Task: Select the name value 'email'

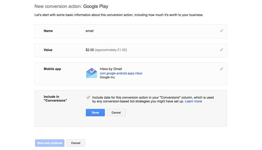Action: [x=90, y=31]
